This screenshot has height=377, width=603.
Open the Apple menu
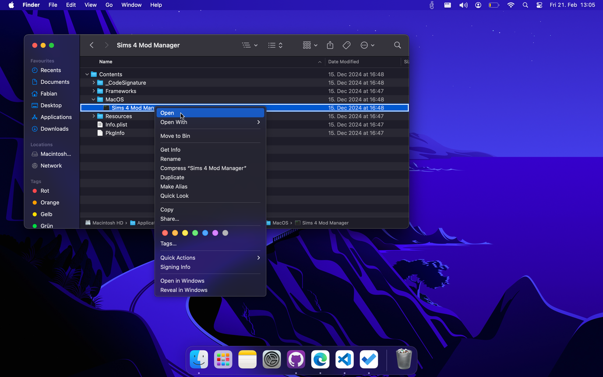[11, 5]
